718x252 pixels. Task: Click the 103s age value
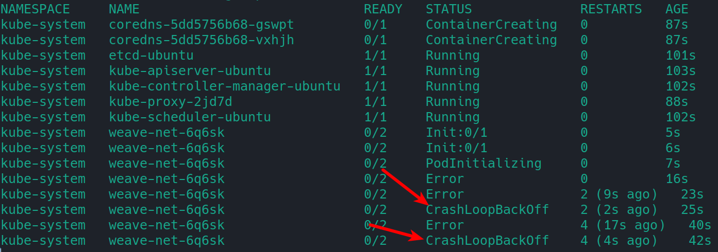(x=680, y=70)
